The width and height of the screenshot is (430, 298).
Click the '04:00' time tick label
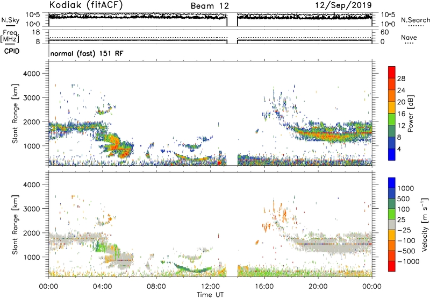click(x=102, y=287)
